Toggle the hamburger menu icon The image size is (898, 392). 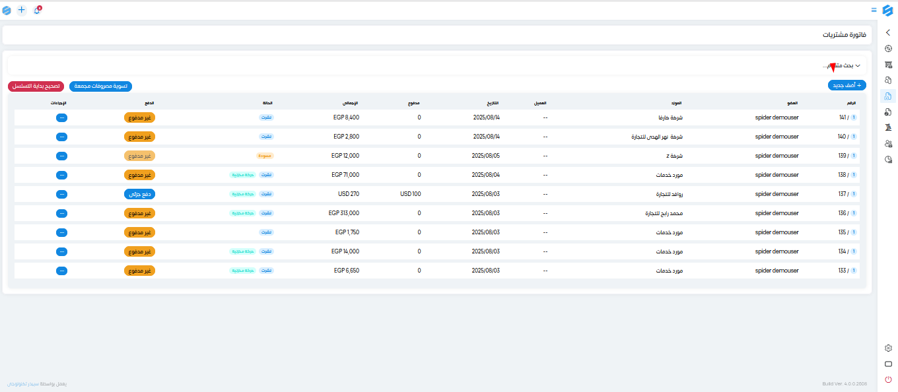tap(874, 10)
